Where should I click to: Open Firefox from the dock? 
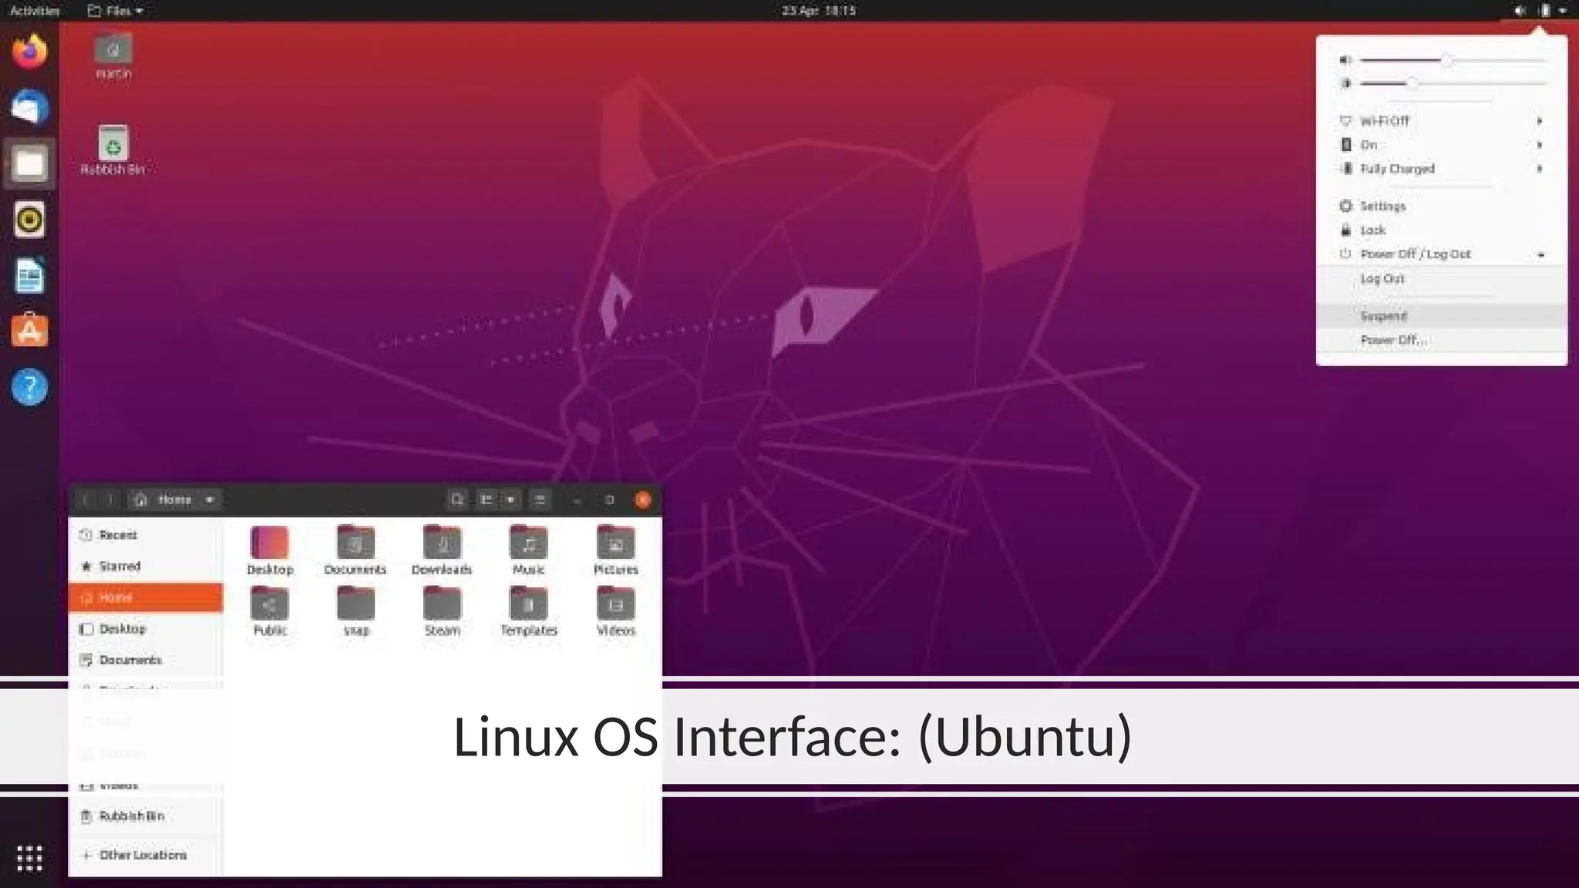(x=29, y=52)
